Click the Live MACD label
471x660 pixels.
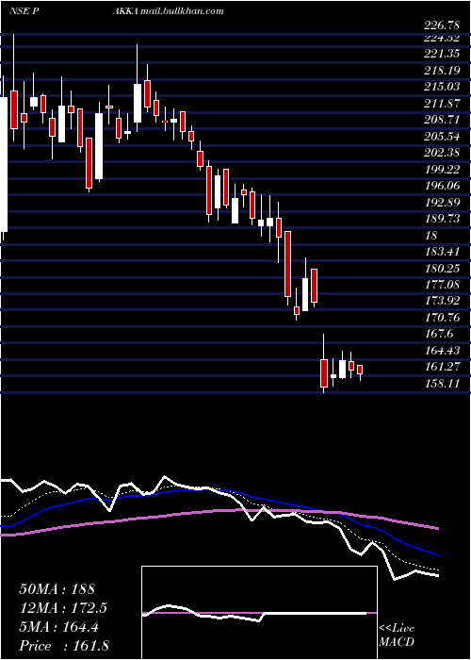coord(397,635)
